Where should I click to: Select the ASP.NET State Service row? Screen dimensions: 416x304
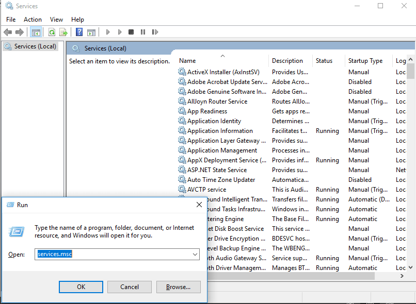coord(217,170)
